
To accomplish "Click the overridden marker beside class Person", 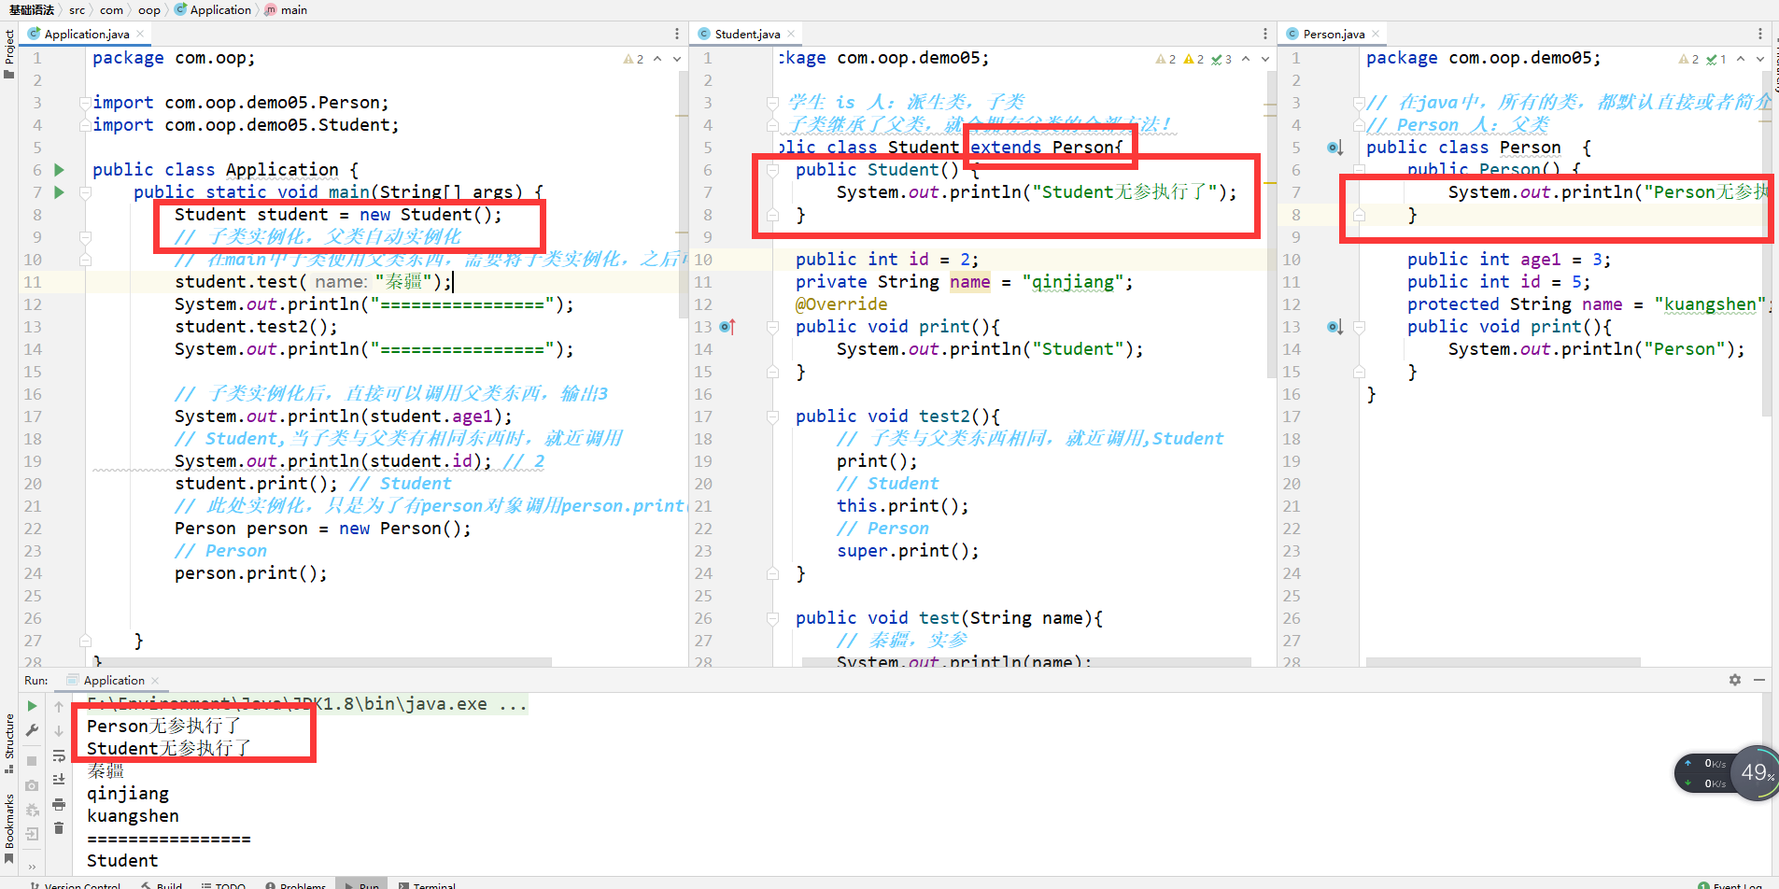I will (1334, 148).
